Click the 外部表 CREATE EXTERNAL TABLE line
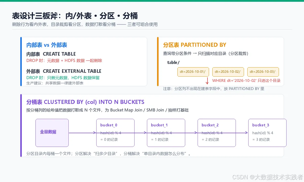This screenshot has height=182, width=304. [x=64, y=71]
